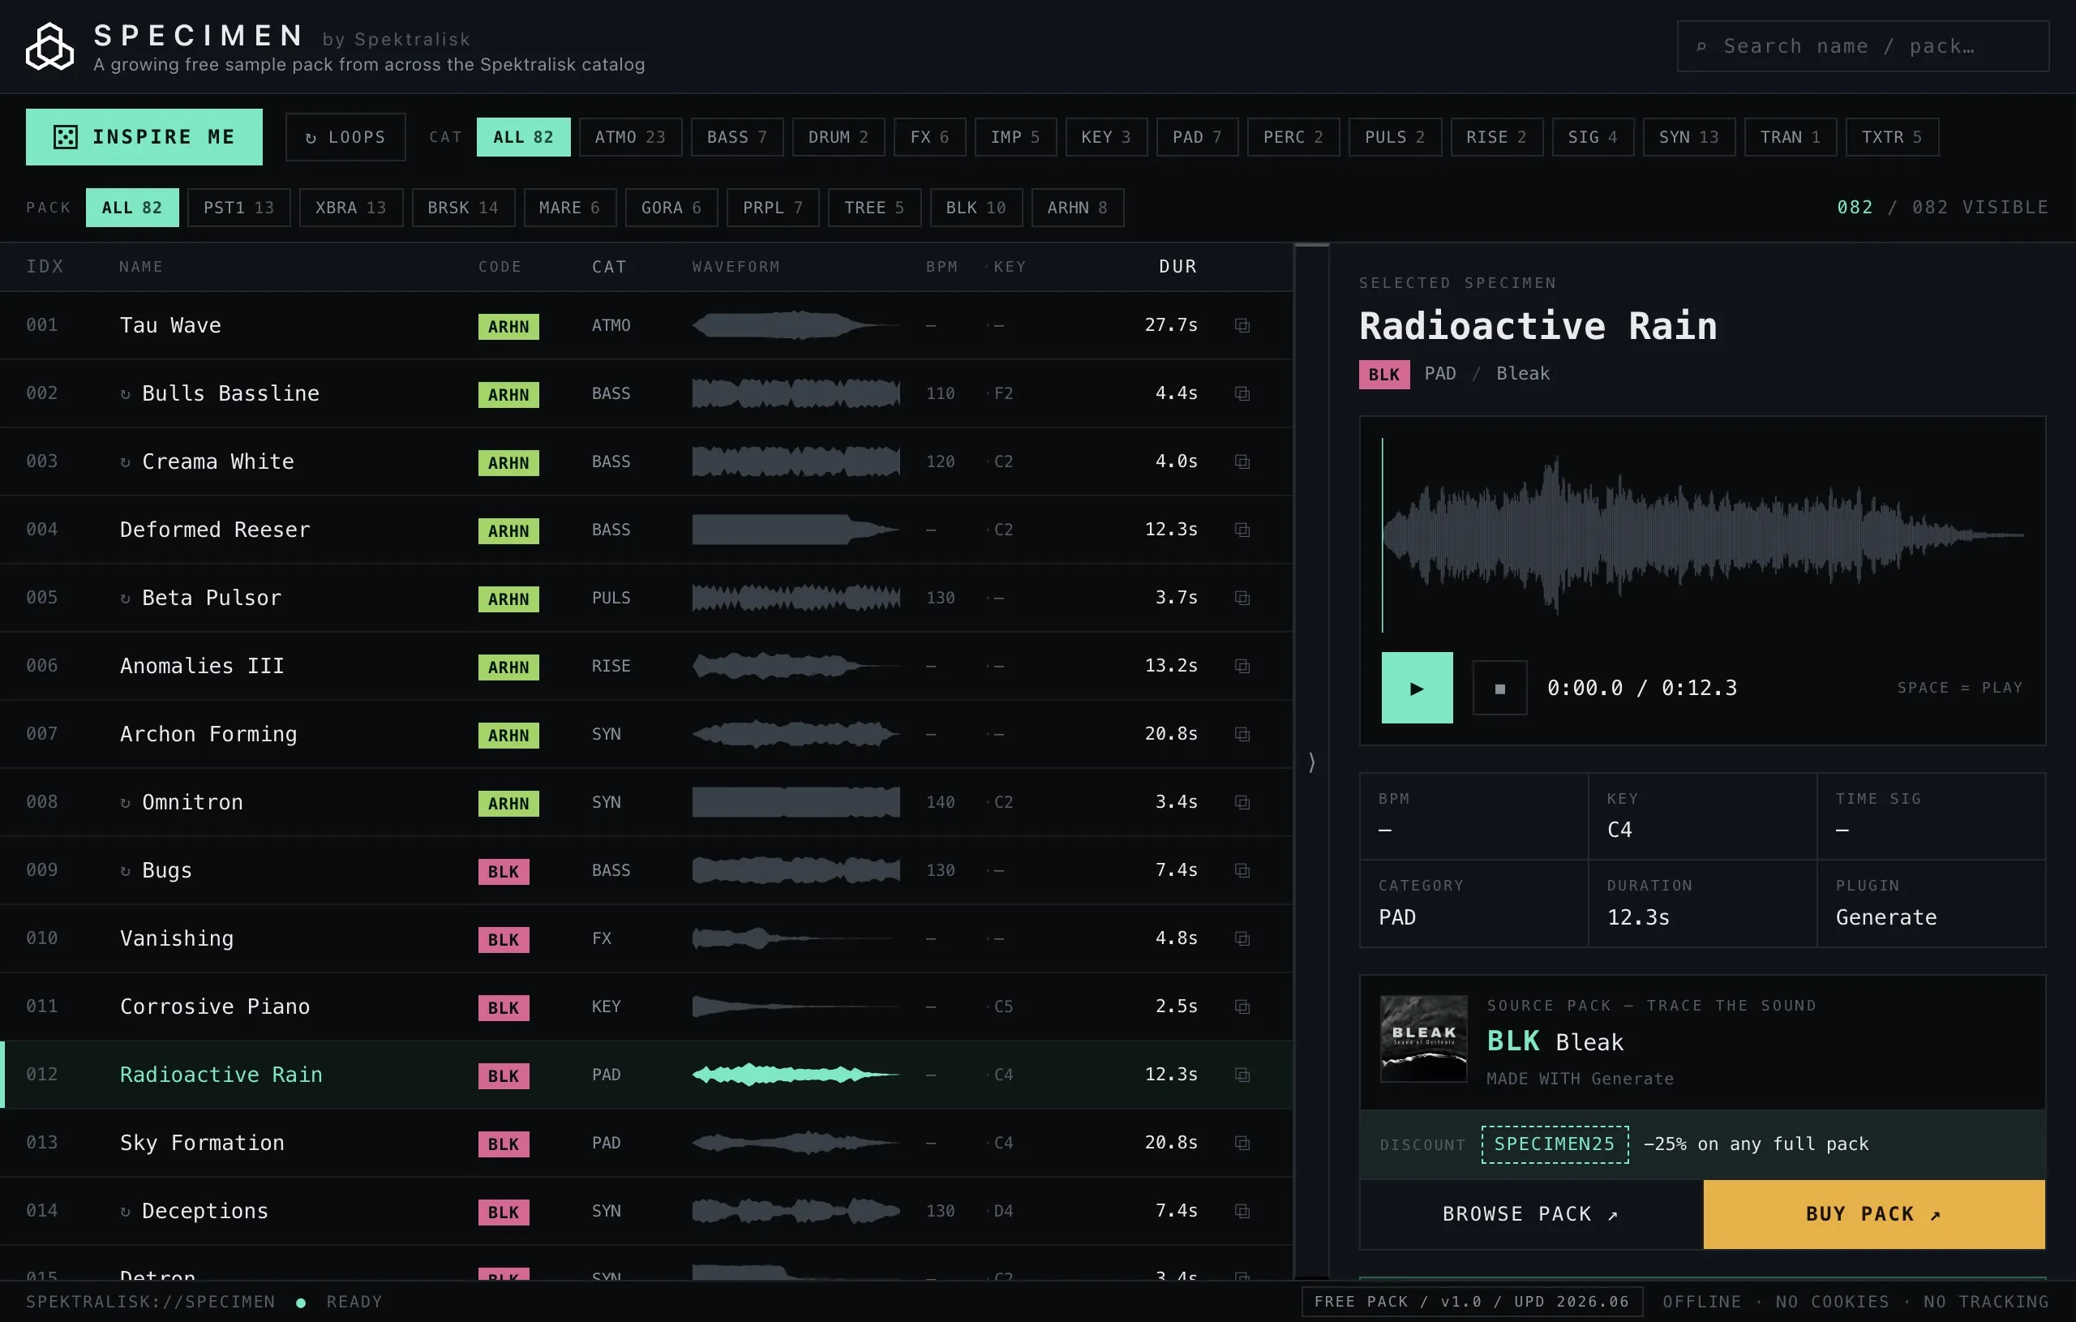Copy the SPECIMEN25 discount code
The image size is (2076, 1322).
click(1555, 1144)
